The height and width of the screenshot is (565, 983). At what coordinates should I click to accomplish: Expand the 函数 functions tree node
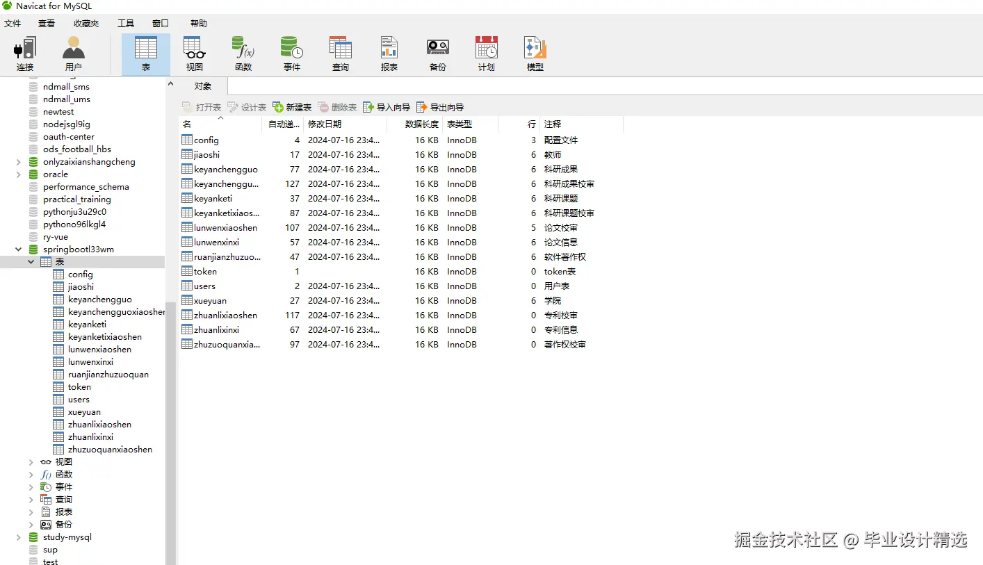point(31,475)
